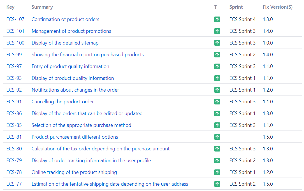Click the issue type icon for ECS-81
304x191 pixels.
pyautogui.click(x=217, y=137)
